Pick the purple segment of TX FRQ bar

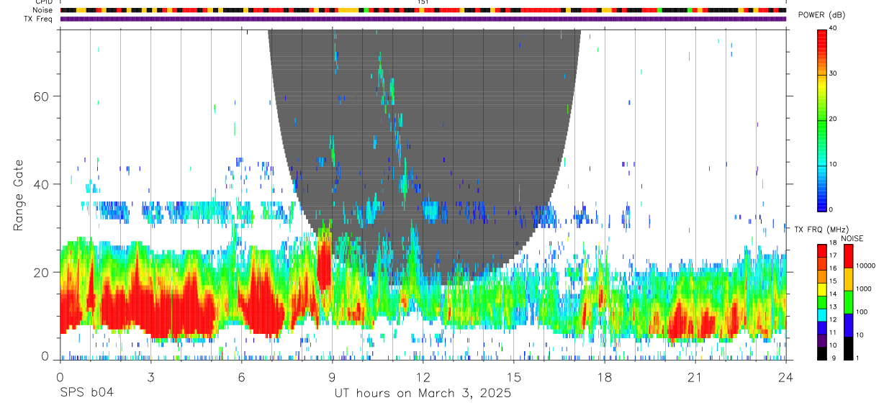point(822,340)
